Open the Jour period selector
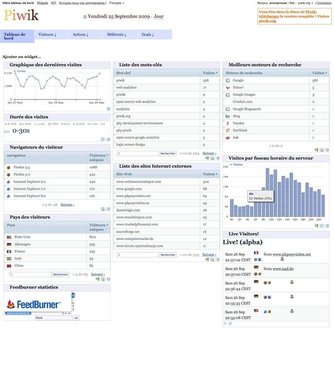This screenshot has height=365, width=334. 159,17
